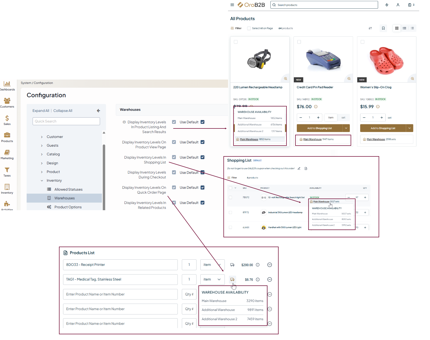The height and width of the screenshot is (340, 430).
Task: Collapse the configuration sidebar with arrow
Action: click(x=98, y=111)
